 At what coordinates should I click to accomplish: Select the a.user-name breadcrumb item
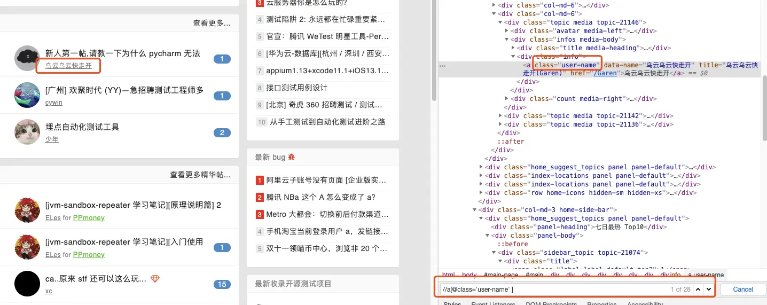[x=706, y=275]
